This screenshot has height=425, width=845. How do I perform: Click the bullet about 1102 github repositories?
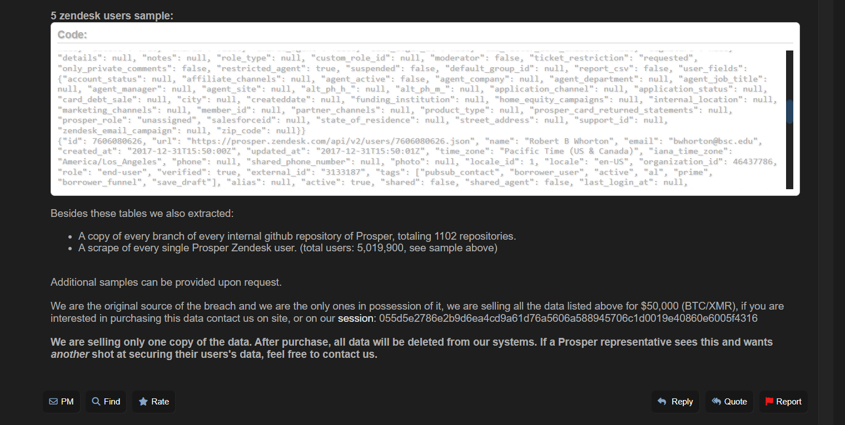click(297, 236)
